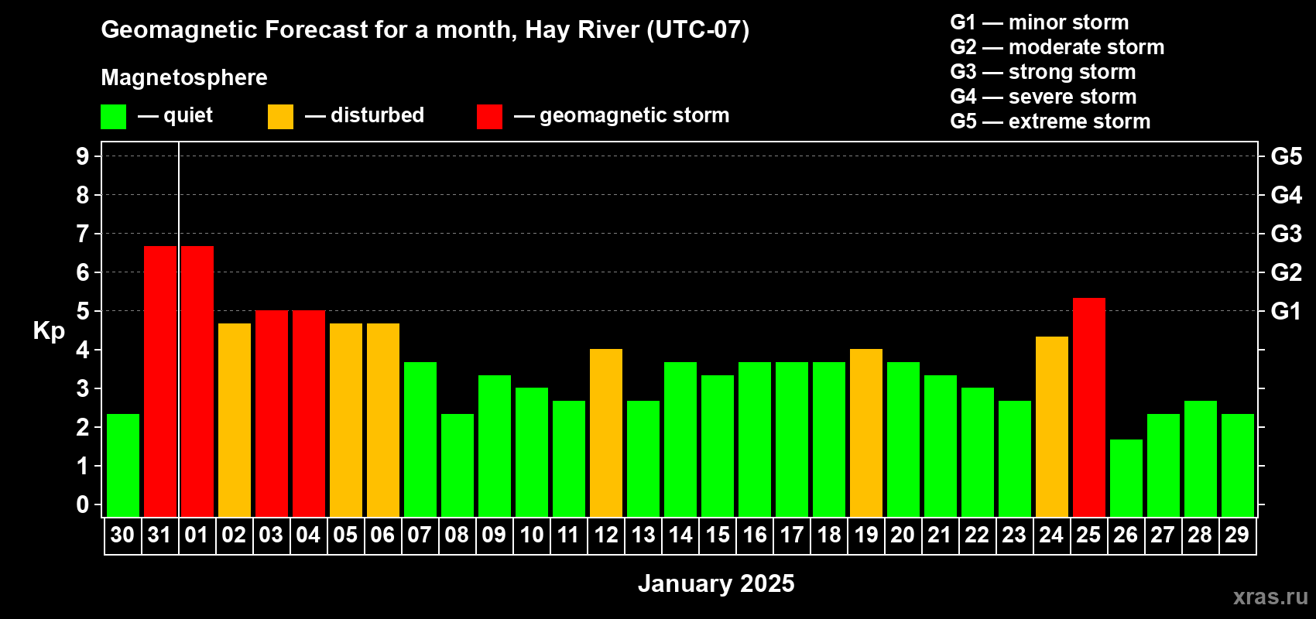Viewport: 1316px width, 619px height.
Task: Click the short green bar for day 26
Action: click(x=1126, y=478)
